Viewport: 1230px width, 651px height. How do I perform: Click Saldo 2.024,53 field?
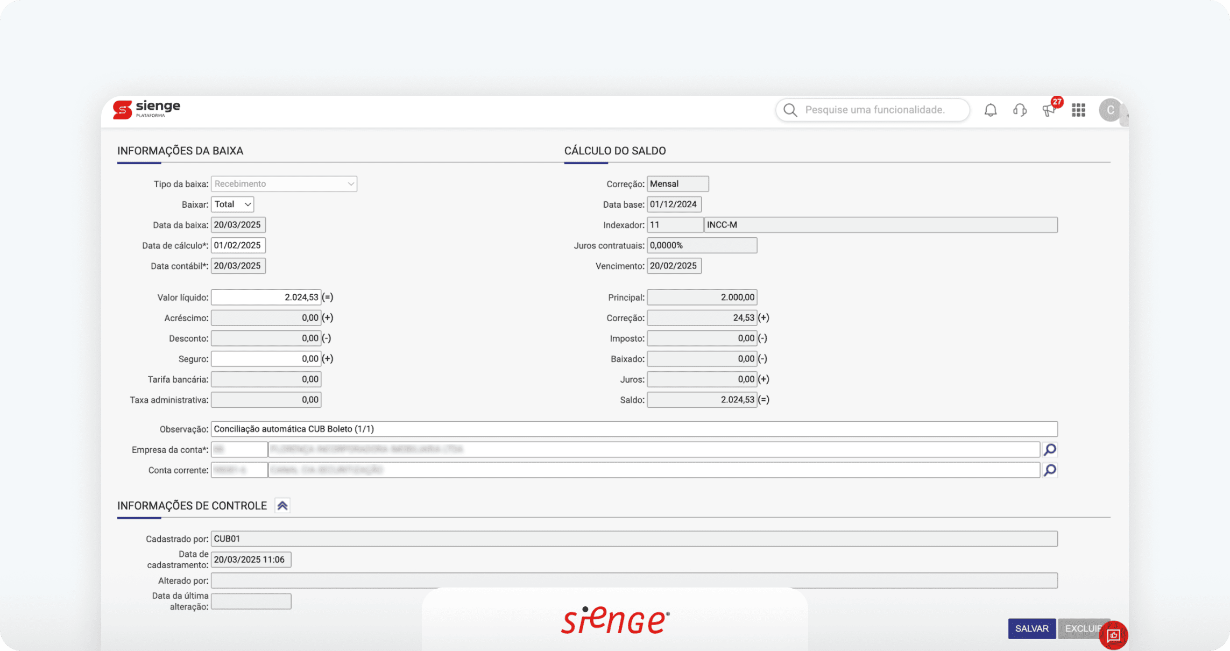click(x=702, y=399)
